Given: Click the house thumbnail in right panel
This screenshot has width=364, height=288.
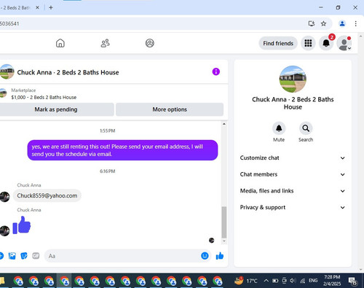Looking at the screenshot, I should click(x=293, y=79).
